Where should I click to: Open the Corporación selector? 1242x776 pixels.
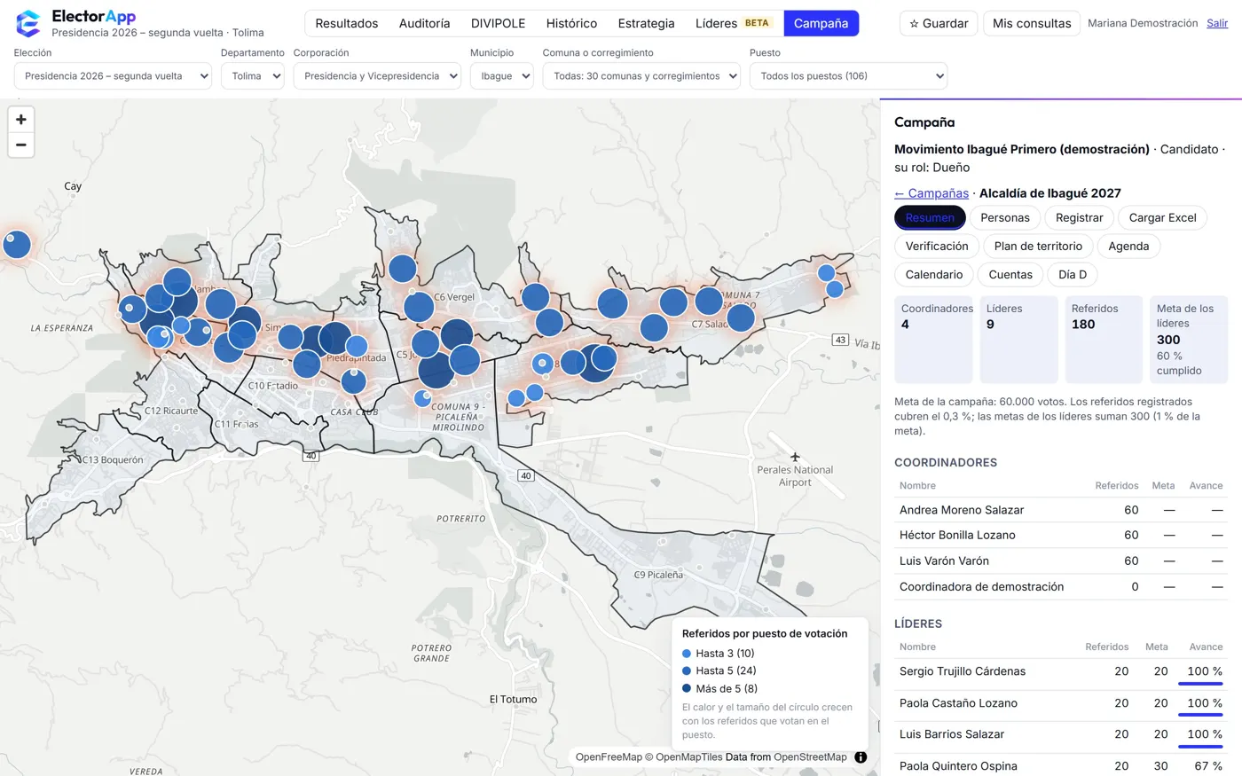click(377, 76)
